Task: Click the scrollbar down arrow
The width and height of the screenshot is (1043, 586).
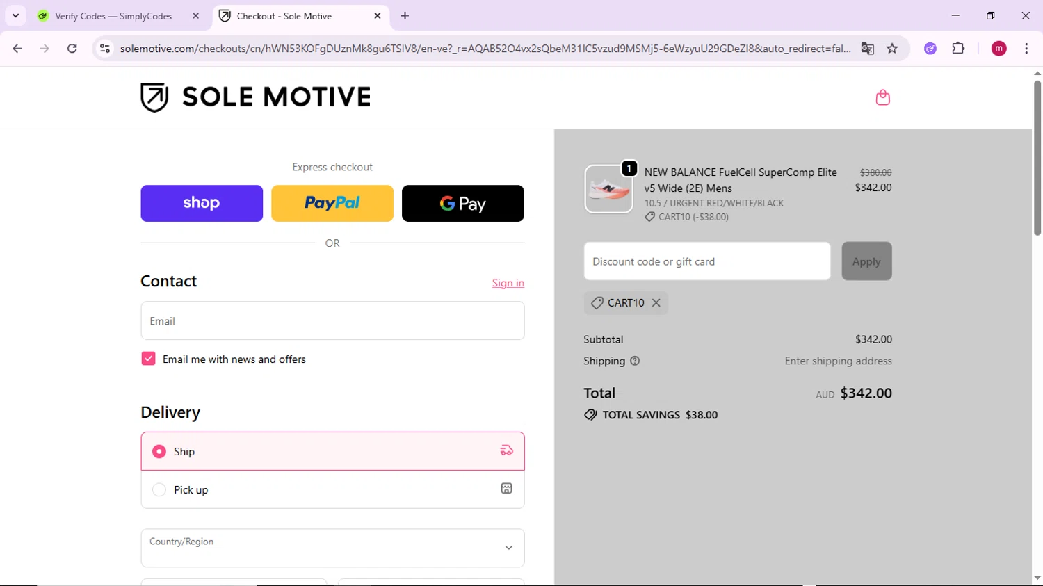Action: pos(1037,578)
